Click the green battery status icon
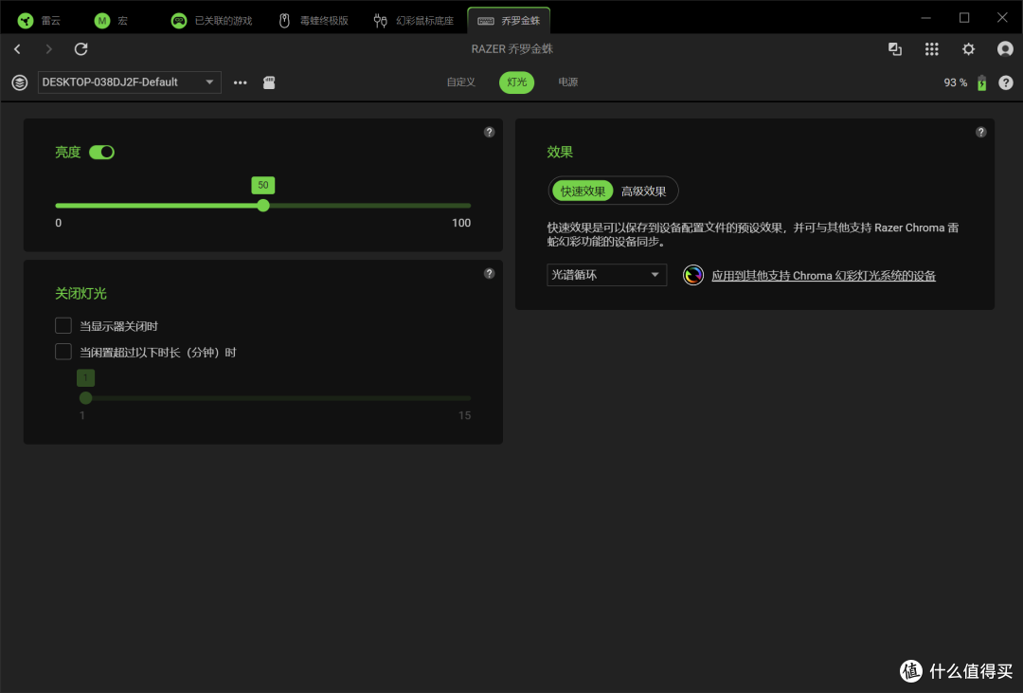Viewport: 1023px width, 693px height. tap(982, 82)
